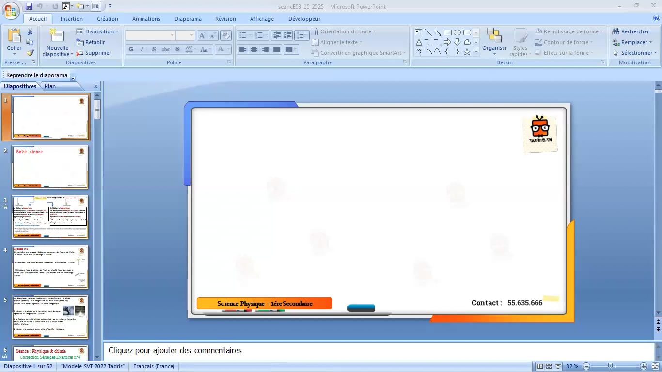Screen dimensions: 662x372
Task: Click the Copy icon in Presse-papiers
Action: [30, 42]
